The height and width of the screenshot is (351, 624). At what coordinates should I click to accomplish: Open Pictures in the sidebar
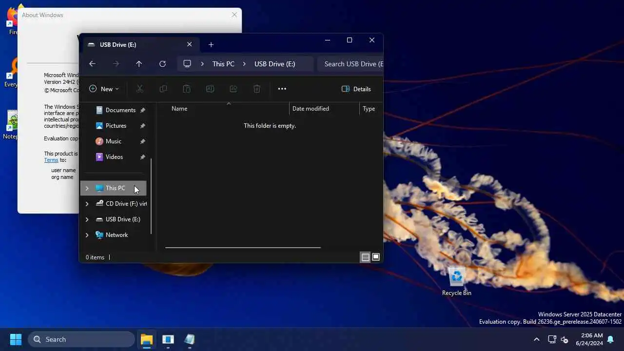[x=116, y=126]
